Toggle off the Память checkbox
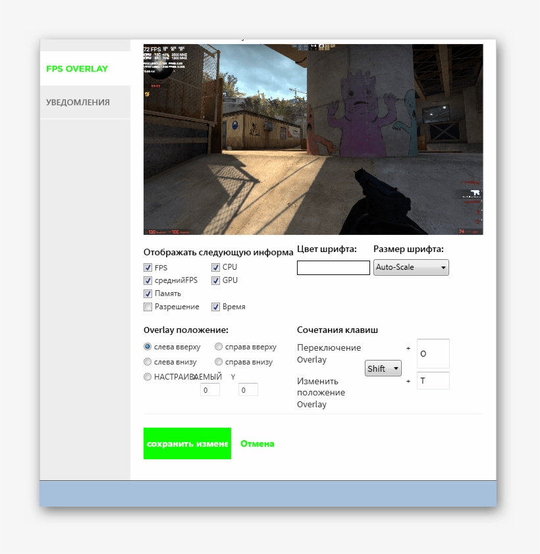540x554 pixels. click(148, 293)
